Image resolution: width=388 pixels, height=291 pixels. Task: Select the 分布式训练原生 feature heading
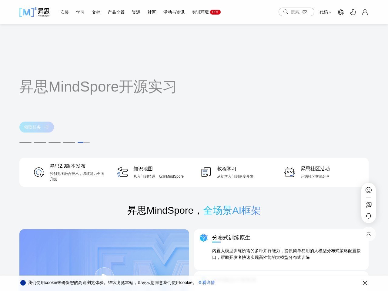[231, 238]
